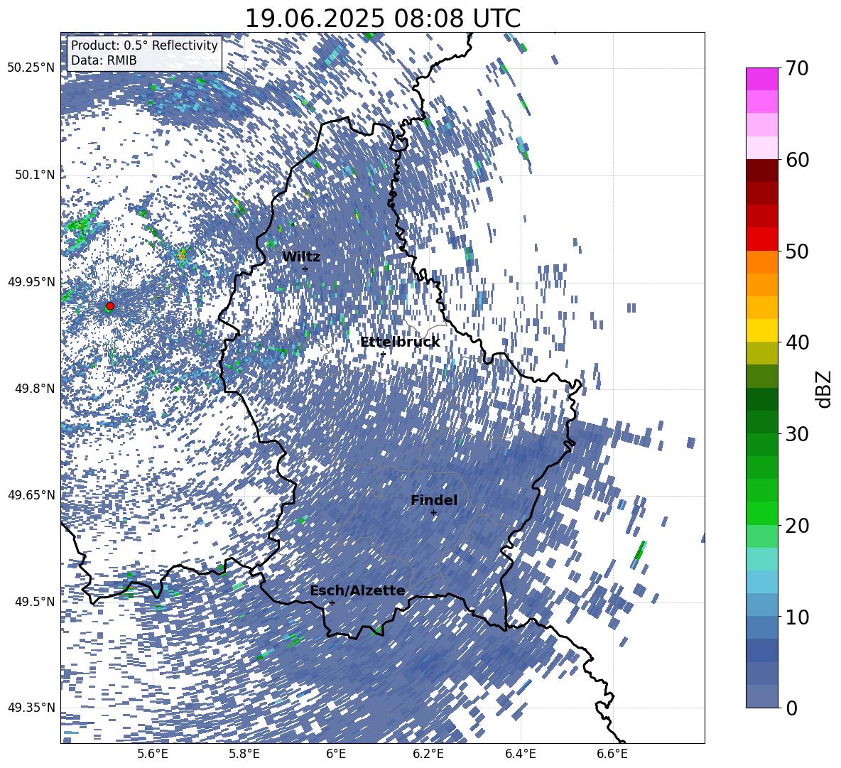Screen dimensions: 841x768
Task: Click the Esch/Alzette city label
Action: tap(357, 590)
